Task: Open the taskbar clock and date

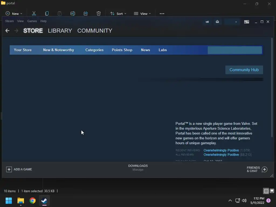Action: pos(257,201)
